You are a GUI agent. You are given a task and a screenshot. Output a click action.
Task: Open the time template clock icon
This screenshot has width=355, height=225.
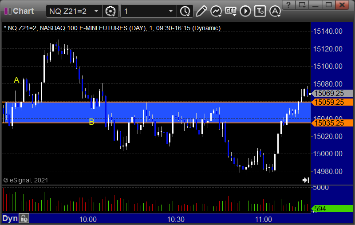(185, 11)
